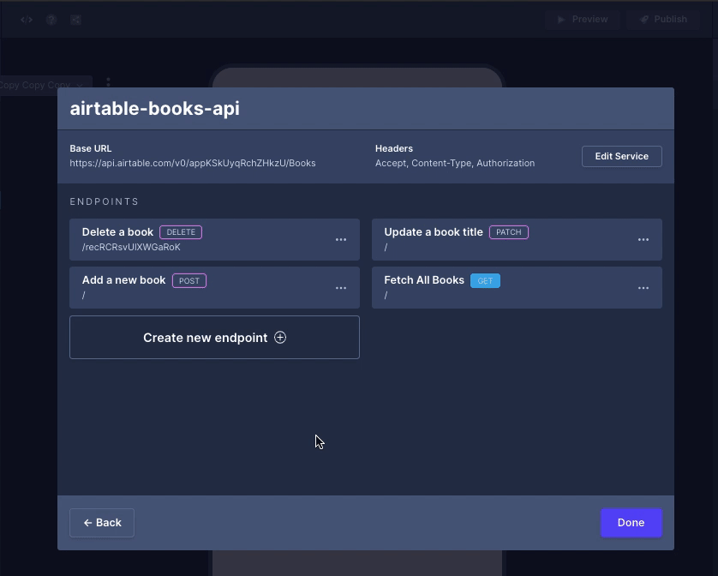Click the DELETE method badge
The height and width of the screenshot is (576, 718).
pos(181,232)
